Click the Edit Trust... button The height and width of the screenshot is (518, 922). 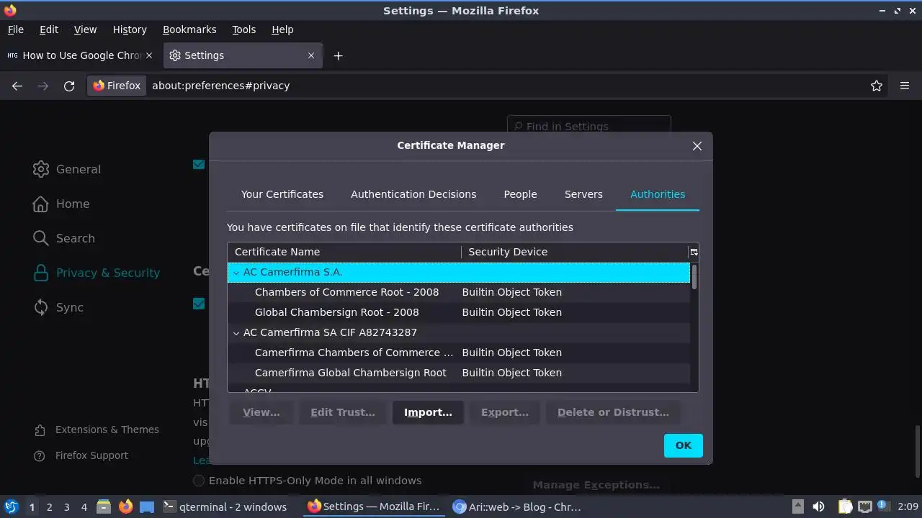[x=343, y=412]
